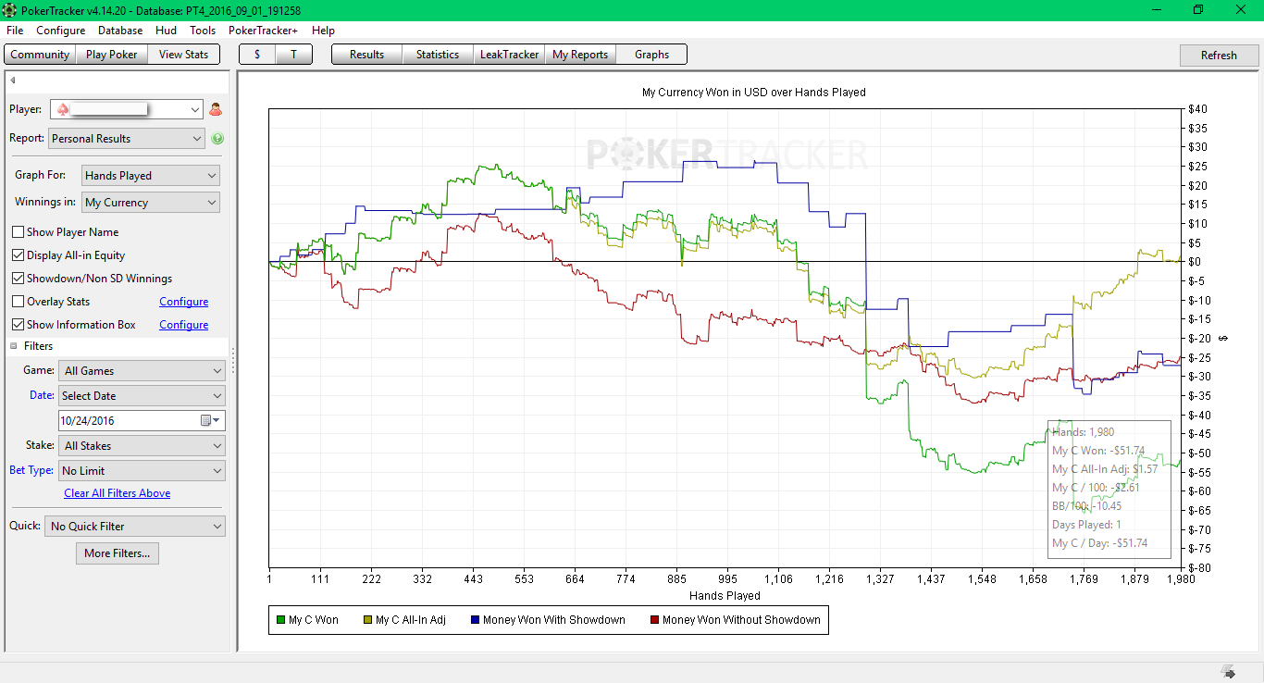Click the '1,980' x-axis tick label
The height and width of the screenshot is (683, 1264).
point(1181,579)
